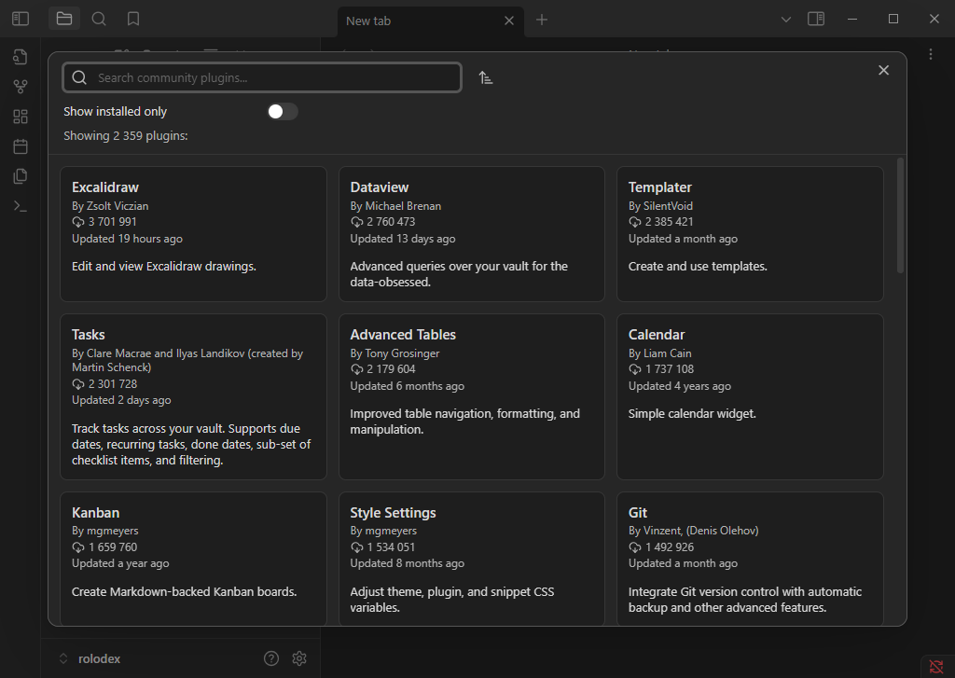Click "Updated 19 hours ago" text
Screen dimensions: 955x678
click(127, 239)
